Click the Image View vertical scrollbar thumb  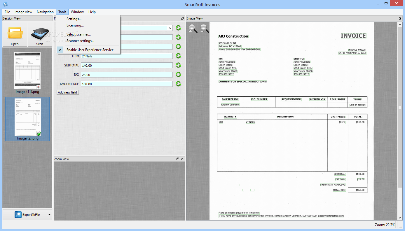400,107
